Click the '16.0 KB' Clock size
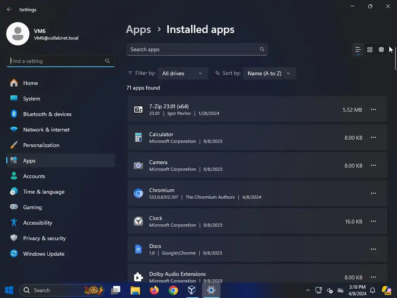 pos(354,222)
